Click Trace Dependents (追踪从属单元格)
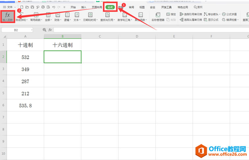Viewport: 249px width, 160px height. 191,20
